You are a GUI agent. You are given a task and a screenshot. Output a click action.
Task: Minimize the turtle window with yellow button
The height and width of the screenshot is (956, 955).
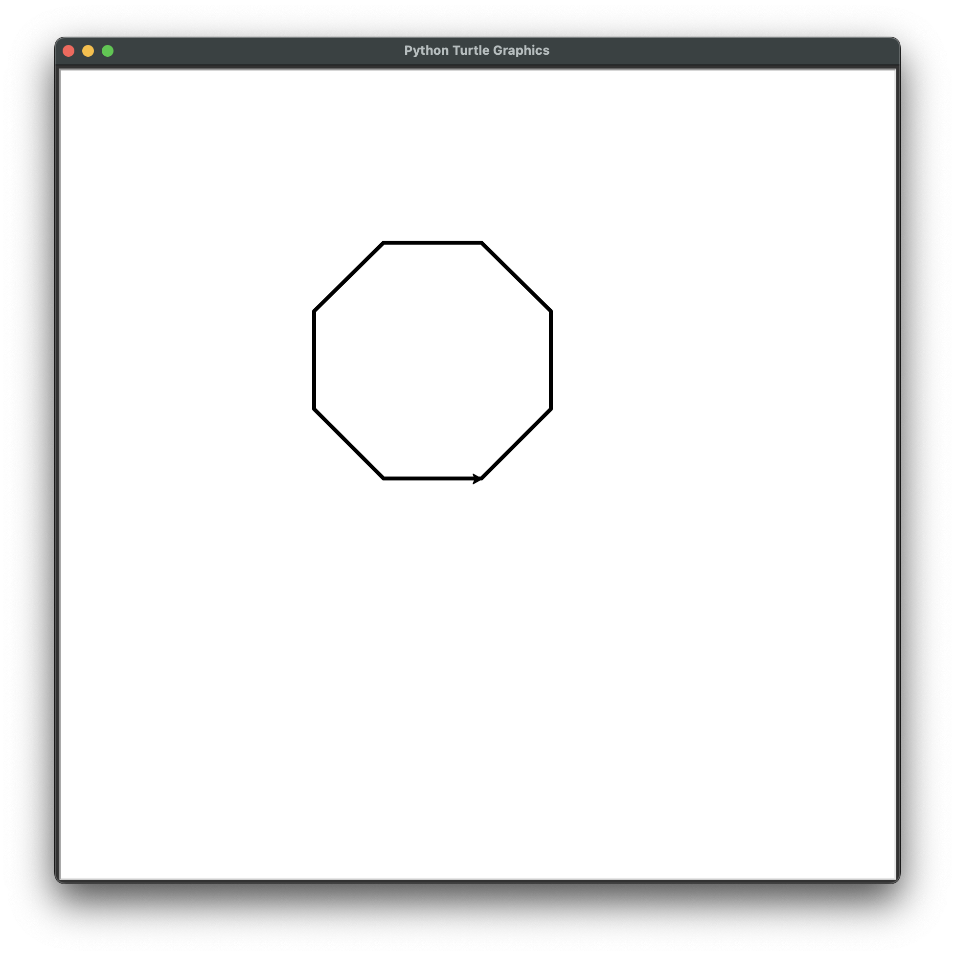click(88, 51)
